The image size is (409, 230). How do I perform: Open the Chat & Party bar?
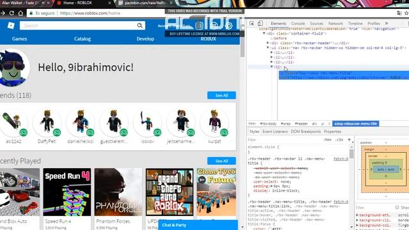coord(198,225)
